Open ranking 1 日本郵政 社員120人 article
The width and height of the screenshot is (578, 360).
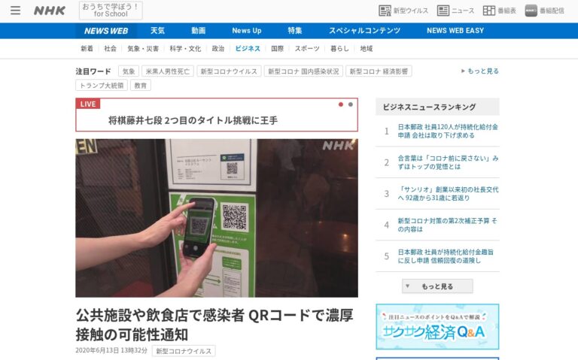pyautogui.click(x=448, y=131)
